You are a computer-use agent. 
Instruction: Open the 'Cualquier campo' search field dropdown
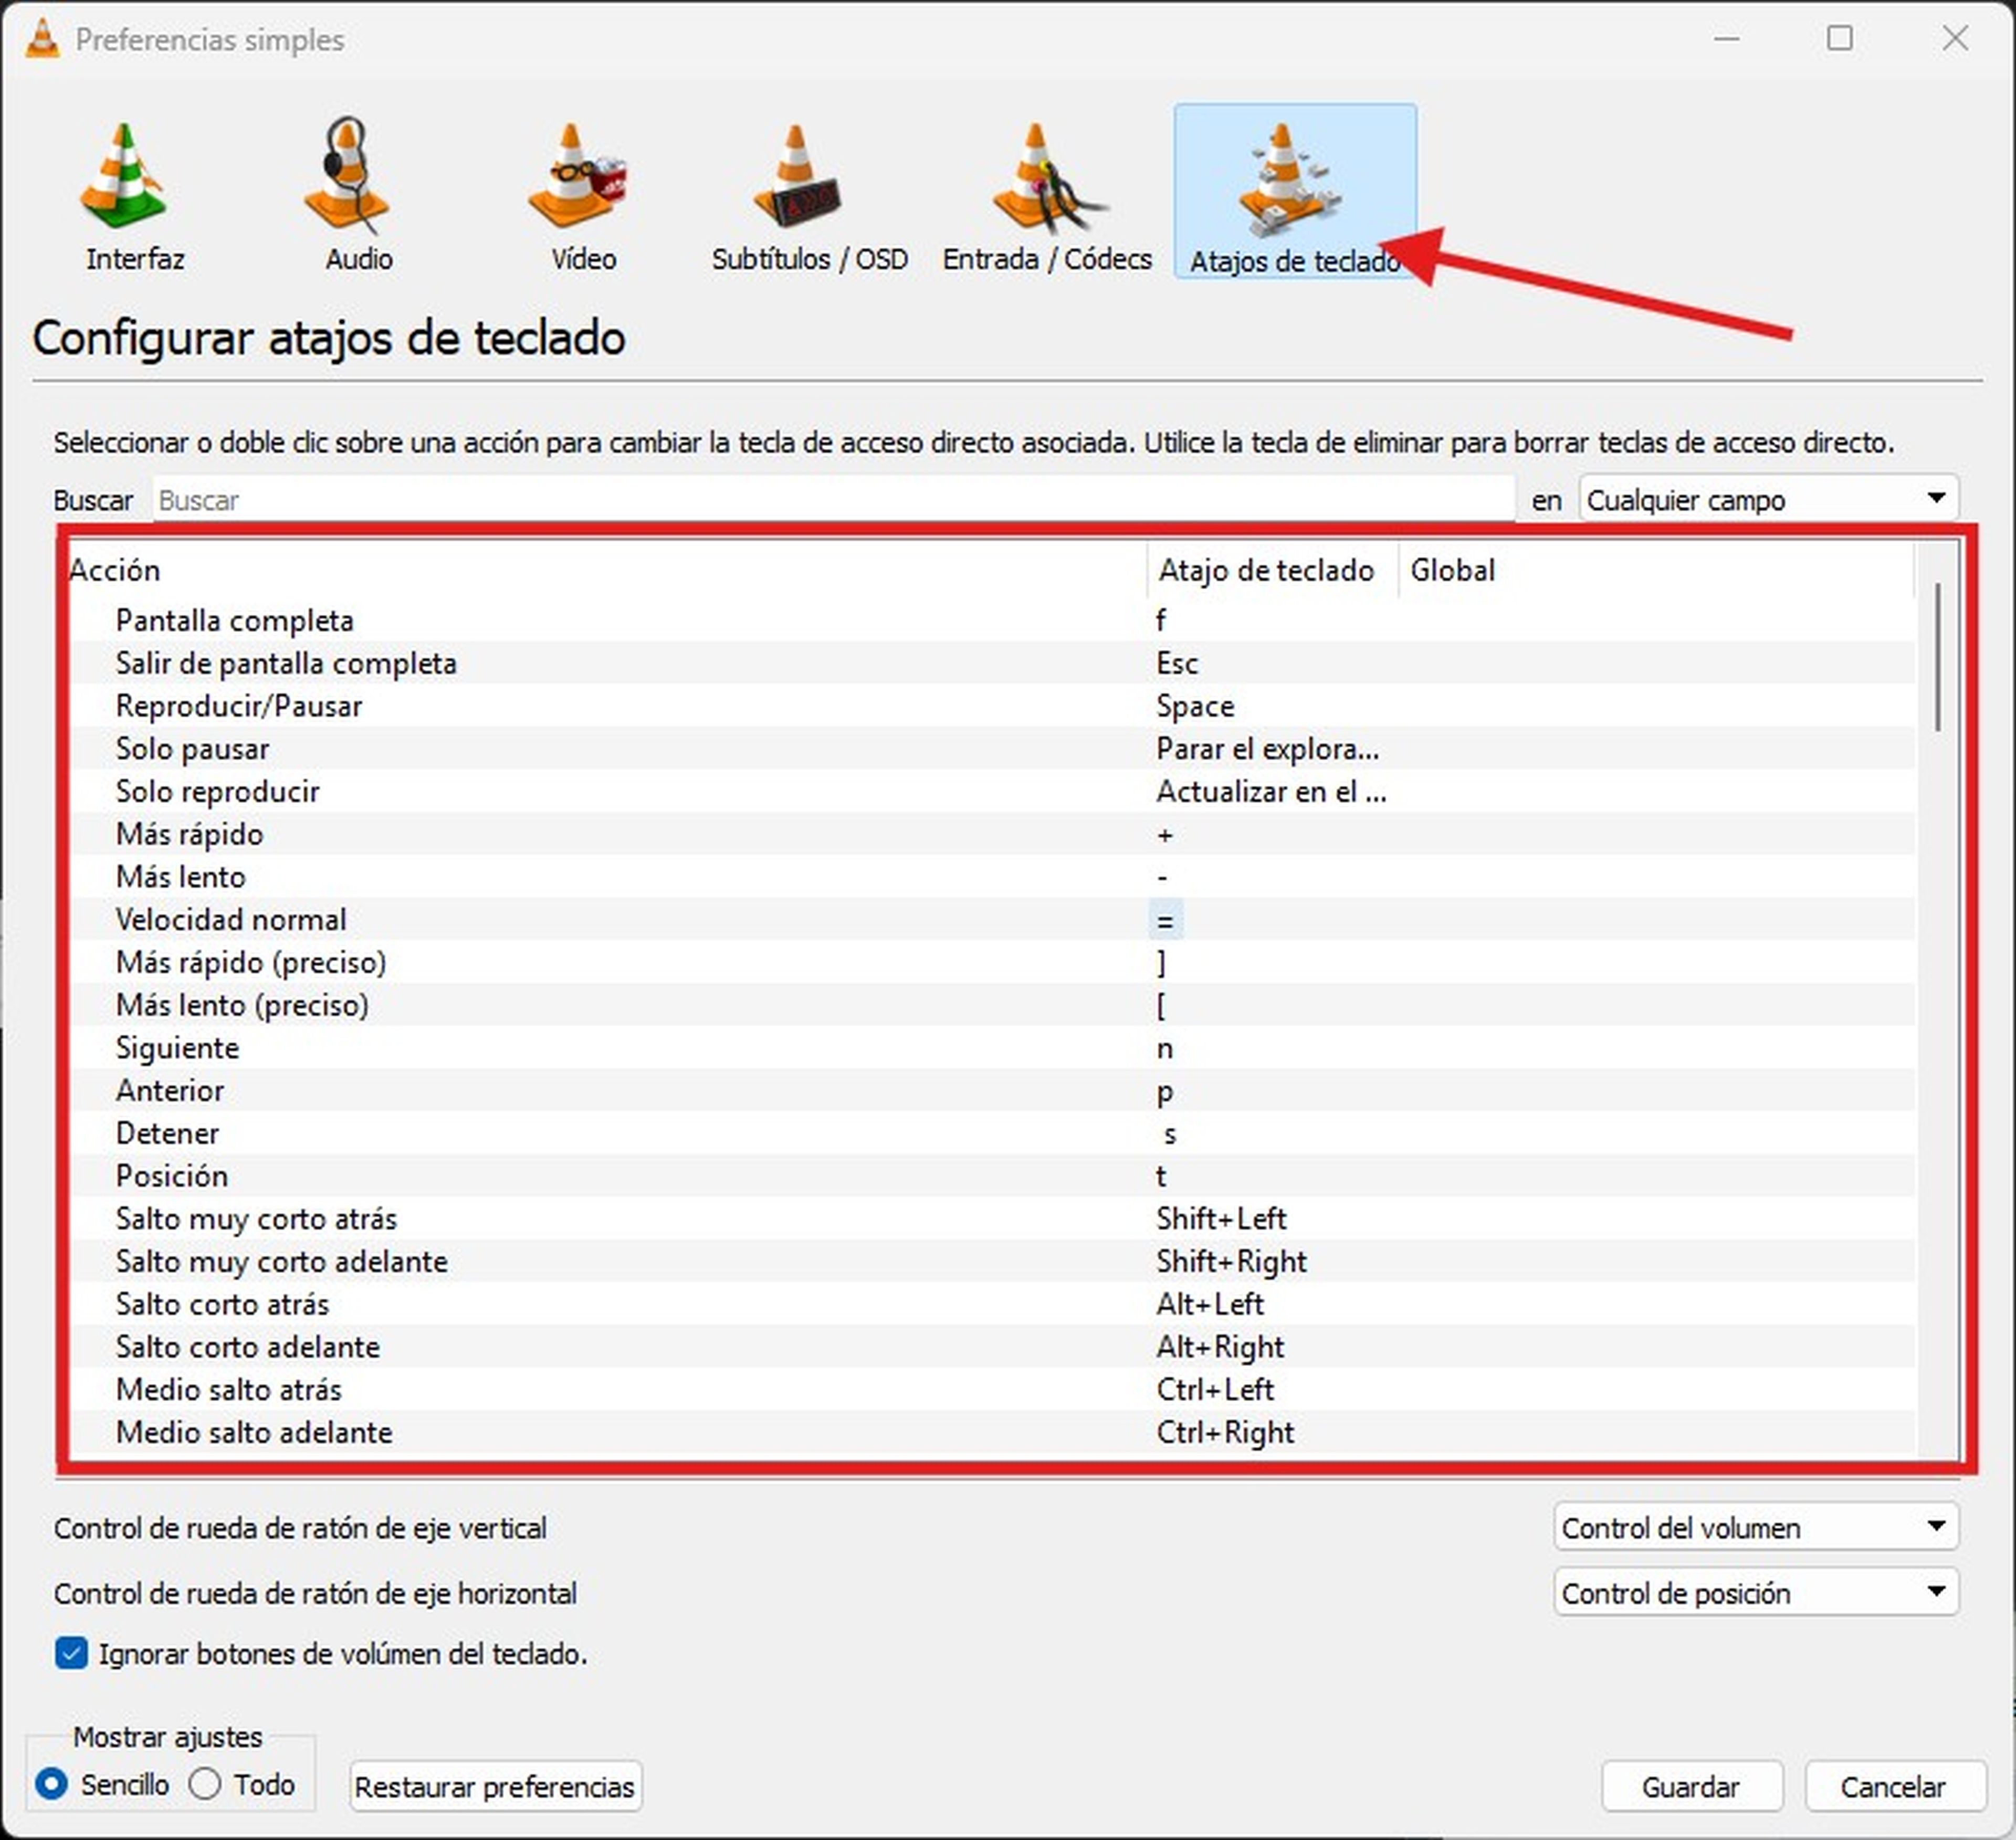coord(1768,499)
